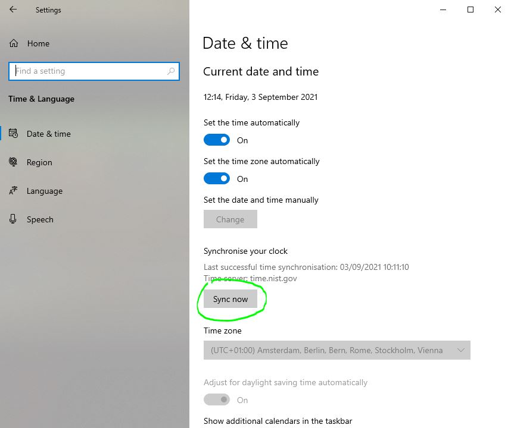Click the search magnifier icon
511x428 pixels.
[x=171, y=71]
